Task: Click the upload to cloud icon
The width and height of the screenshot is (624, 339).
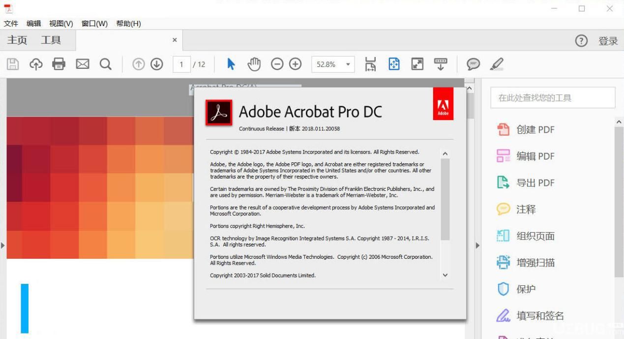Action: [36, 64]
